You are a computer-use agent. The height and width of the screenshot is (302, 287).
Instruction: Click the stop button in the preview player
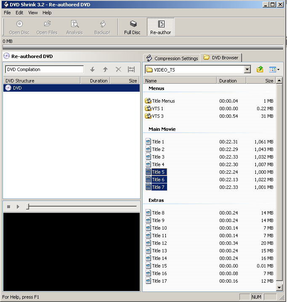tap(8, 207)
